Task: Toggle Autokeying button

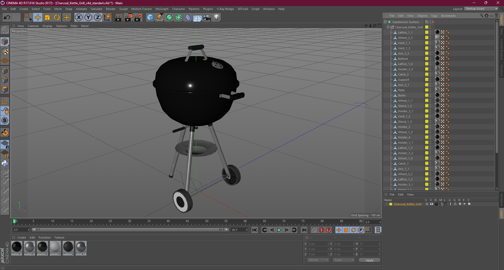Action: [321, 230]
